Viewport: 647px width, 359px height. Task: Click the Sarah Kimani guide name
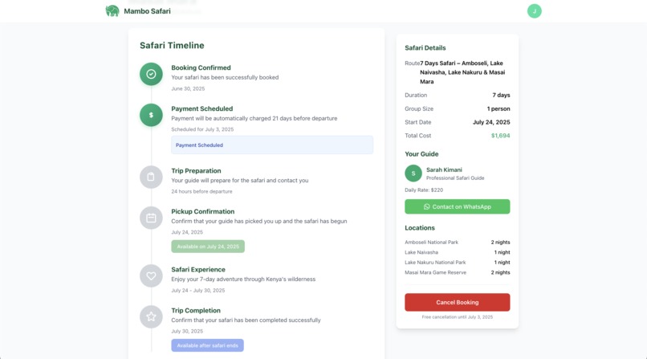click(x=444, y=169)
